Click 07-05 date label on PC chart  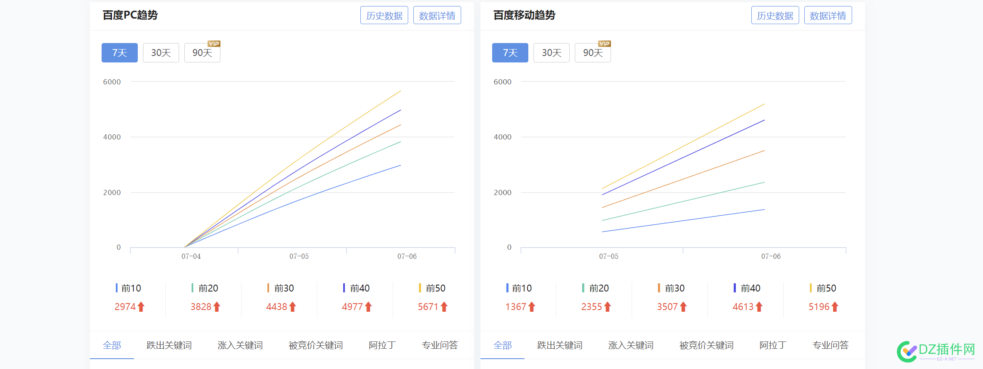299,256
